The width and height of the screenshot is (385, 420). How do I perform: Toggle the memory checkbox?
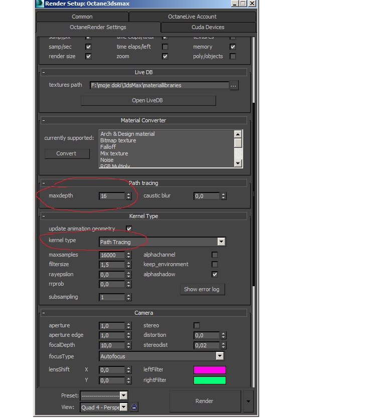tap(233, 47)
